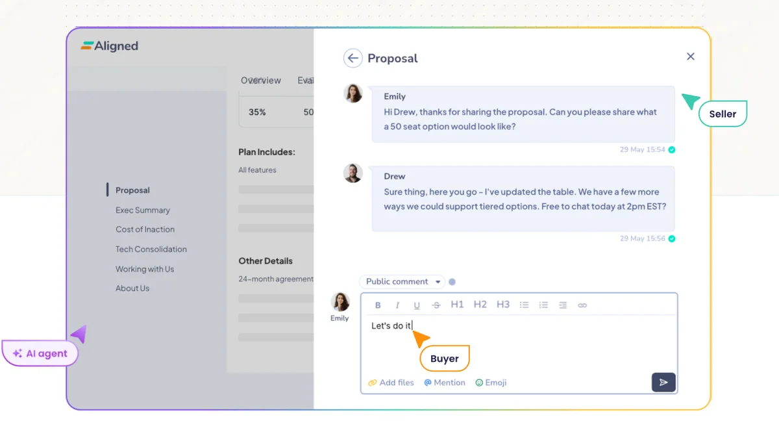Click in the comment text field

coord(519,344)
